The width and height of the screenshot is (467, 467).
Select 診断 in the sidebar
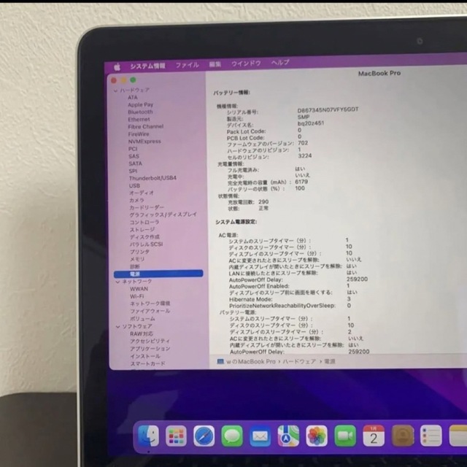[135, 266]
